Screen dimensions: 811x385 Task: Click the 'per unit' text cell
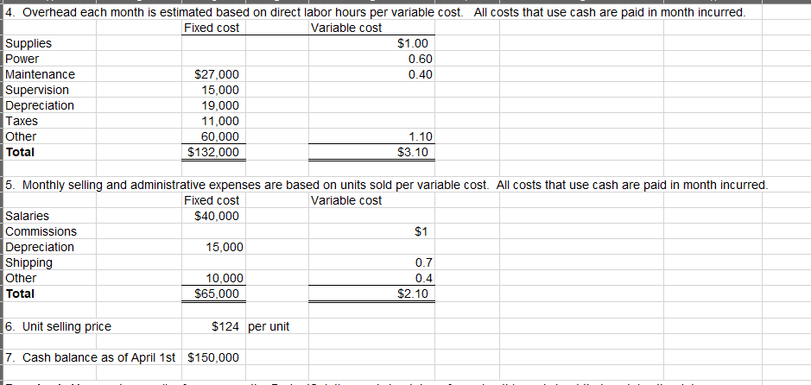269,326
